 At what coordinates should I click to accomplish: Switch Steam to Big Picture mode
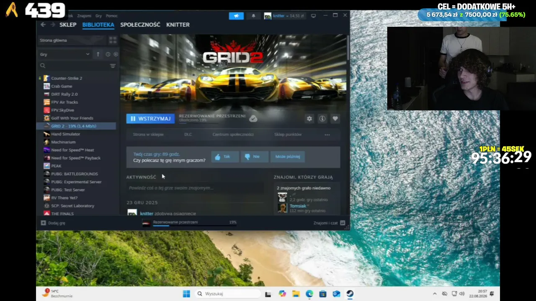point(313,16)
